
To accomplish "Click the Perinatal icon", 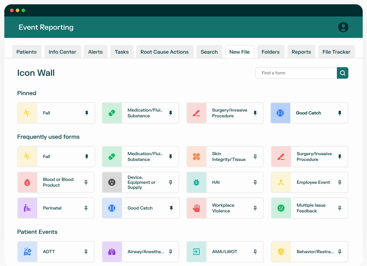I will pos(27,208).
